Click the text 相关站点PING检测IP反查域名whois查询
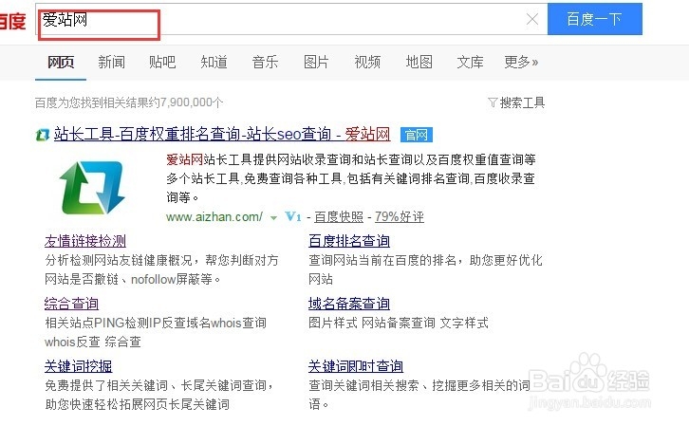This screenshot has height=426, width=689. pyautogui.click(x=156, y=323)
